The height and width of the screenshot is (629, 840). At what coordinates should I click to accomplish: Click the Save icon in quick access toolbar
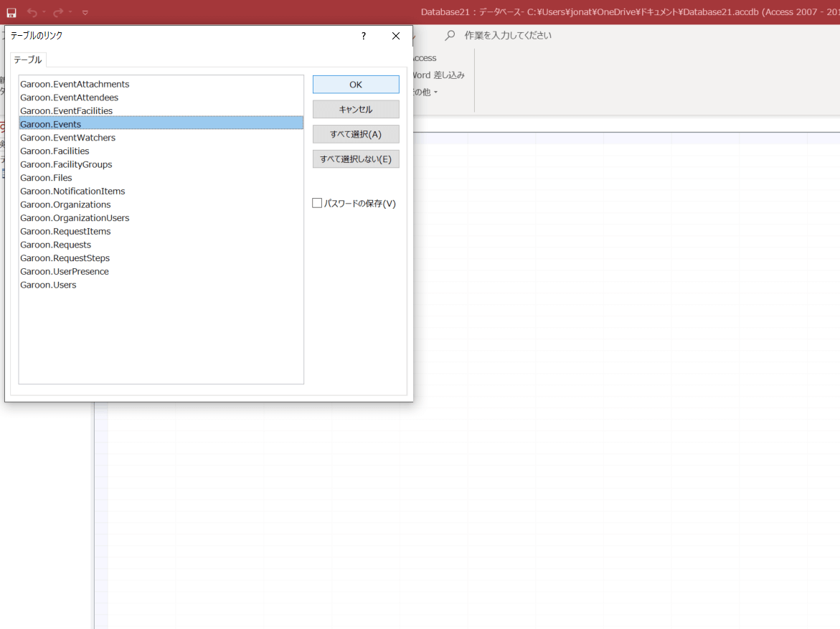click(11, 12)
